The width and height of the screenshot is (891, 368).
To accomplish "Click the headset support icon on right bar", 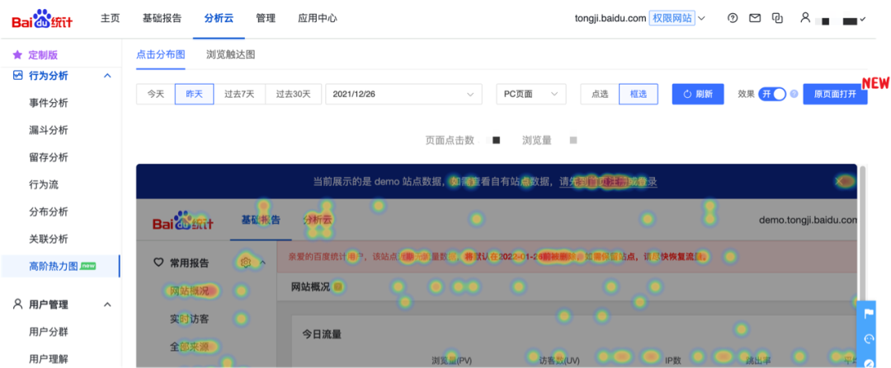I will click(x=868, y=339).
